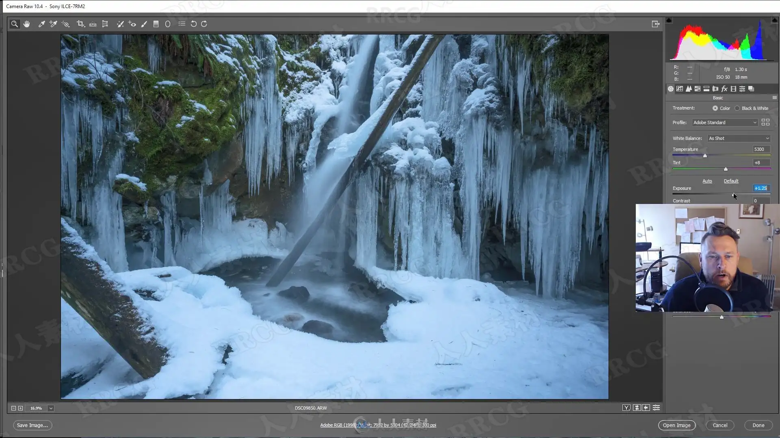Open workflow options link Adobe RGB
Image resolution: width=780 pixels, height=438 pixels.
pyautogui.click(x=378, y=425)
